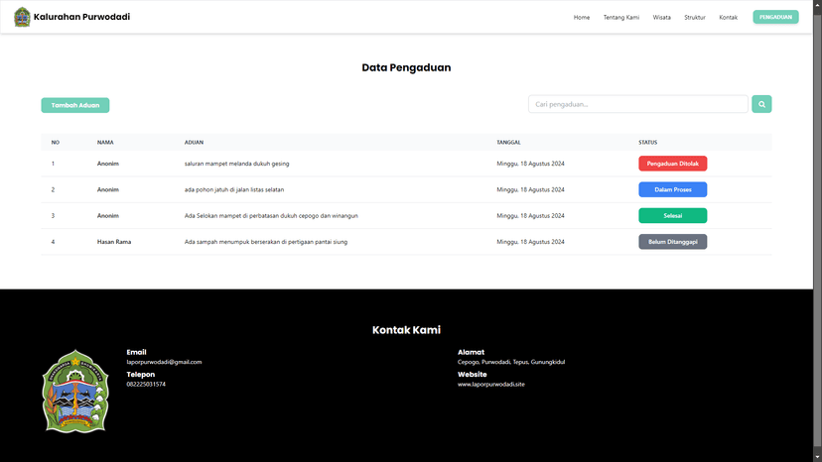822x462 pixels.
Task: Select complaint 'ada pohon jatuh di jalan listas selatan'
Action: tap(234, 189)
